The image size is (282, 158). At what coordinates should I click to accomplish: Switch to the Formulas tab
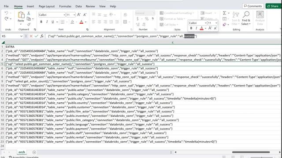pyautogui.click(x=65, y=6)
